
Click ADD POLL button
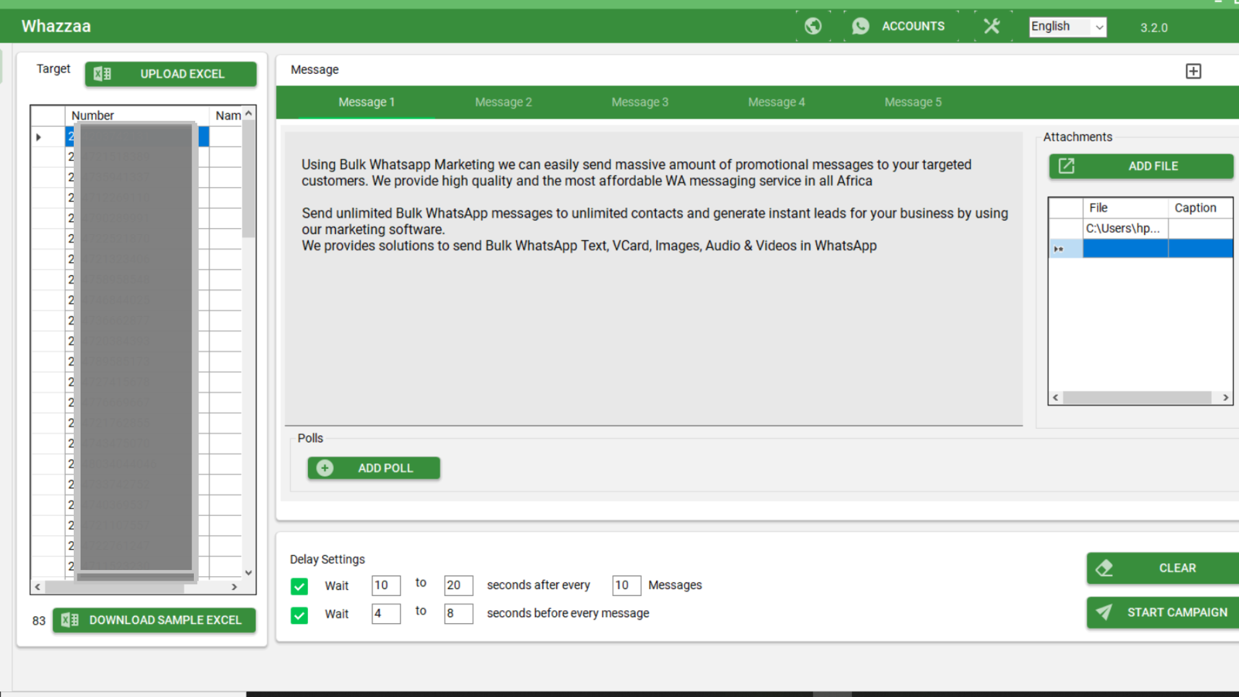tap(374, 468)
